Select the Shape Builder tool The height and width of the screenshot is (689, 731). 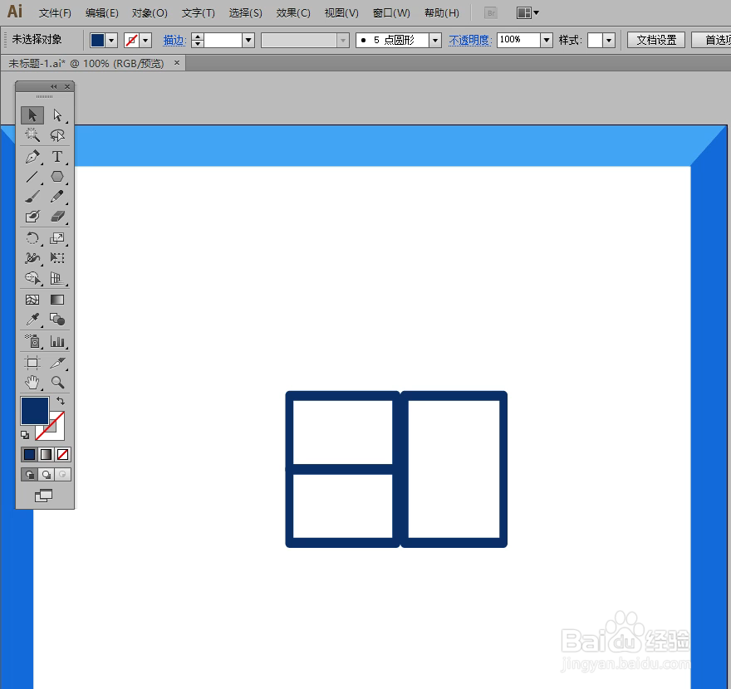32,278
